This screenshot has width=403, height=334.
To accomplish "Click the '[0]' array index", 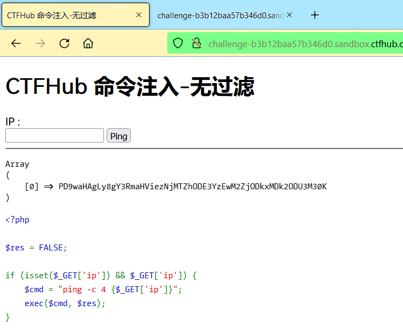I will (32, 187).
